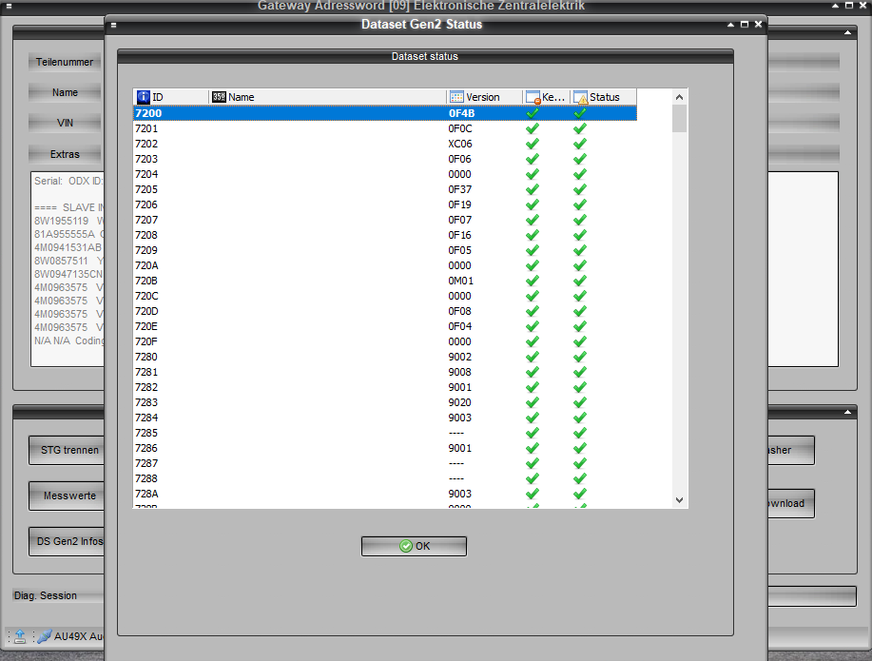Collapse the upper panel in Gateway window
This screenshot has height=661, width=872.
(x=847, y=33)
